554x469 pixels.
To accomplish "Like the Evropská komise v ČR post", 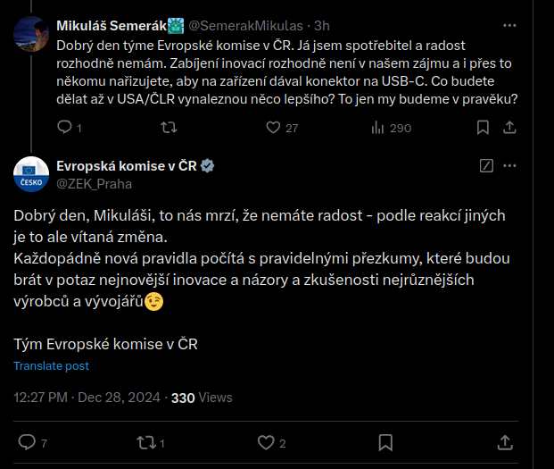I will click(265, 442).
